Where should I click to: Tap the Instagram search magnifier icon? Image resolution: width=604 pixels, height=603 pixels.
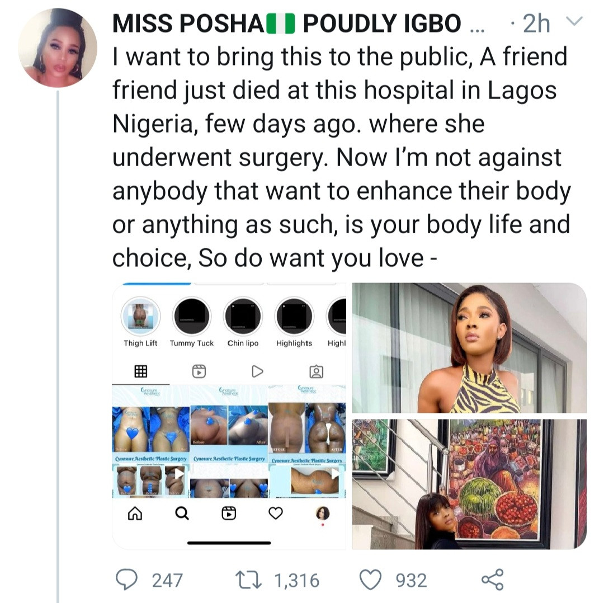[182, 513]
